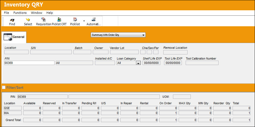This screenshot has width=255, height=127.
Task: Click MIA On Order value 1
Action: pos(168,113)
